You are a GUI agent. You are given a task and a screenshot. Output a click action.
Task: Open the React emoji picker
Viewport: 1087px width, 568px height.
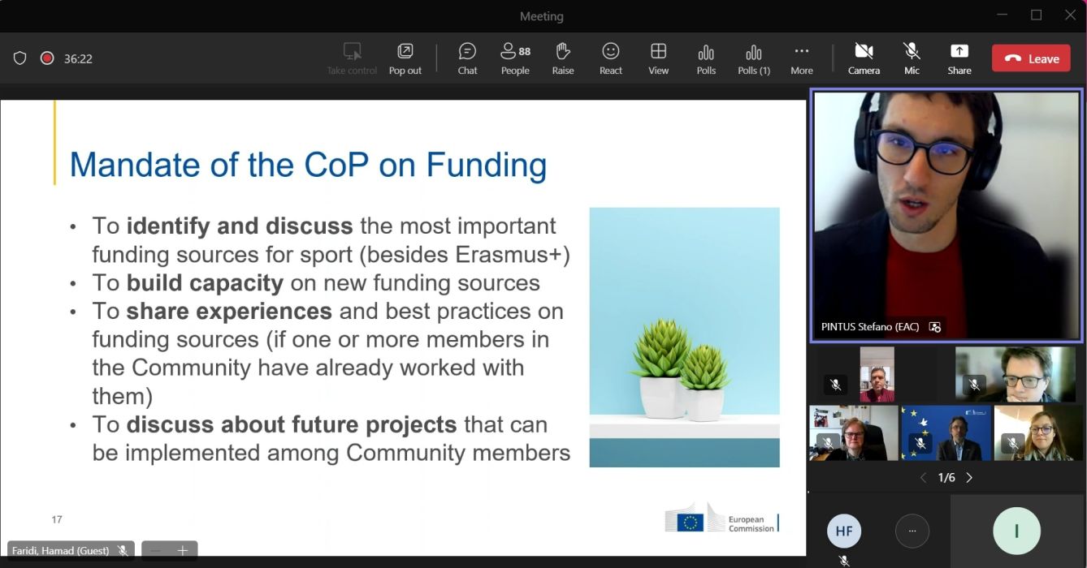coord(610,58)
